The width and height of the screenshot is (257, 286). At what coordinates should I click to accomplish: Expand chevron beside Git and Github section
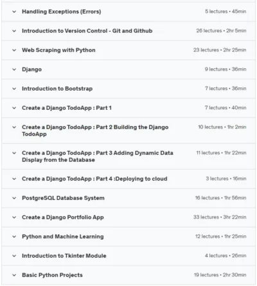point(14,31)
